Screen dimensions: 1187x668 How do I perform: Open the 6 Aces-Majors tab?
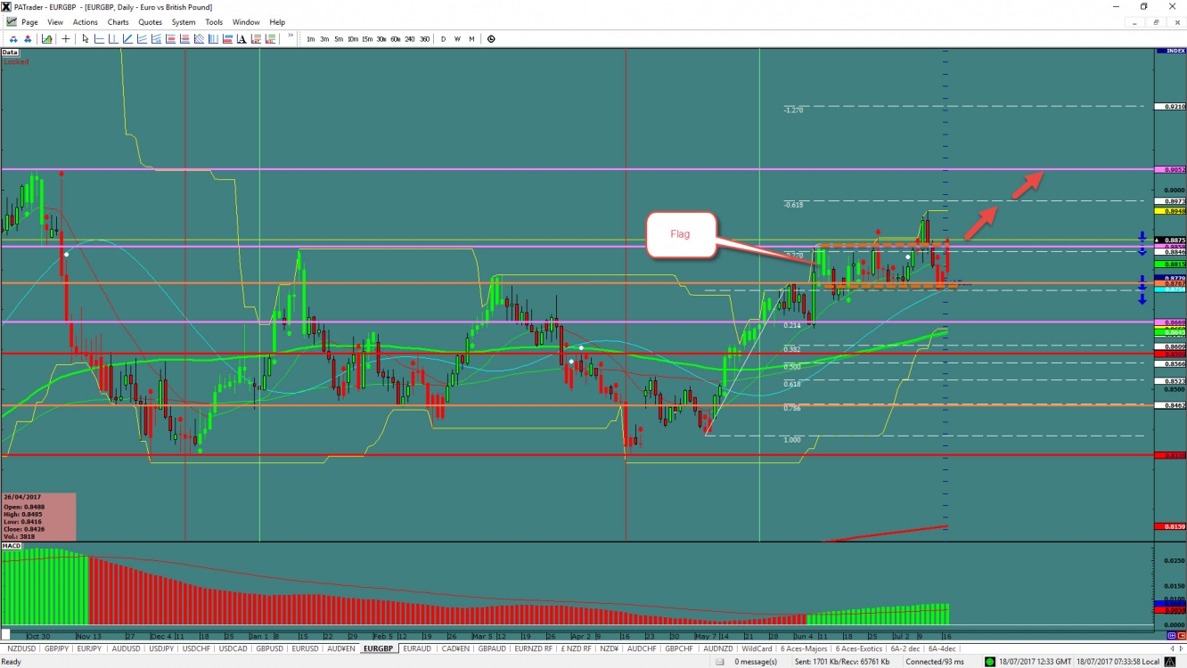805,648
